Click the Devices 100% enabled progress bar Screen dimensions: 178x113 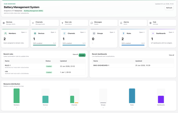(44, 45)
